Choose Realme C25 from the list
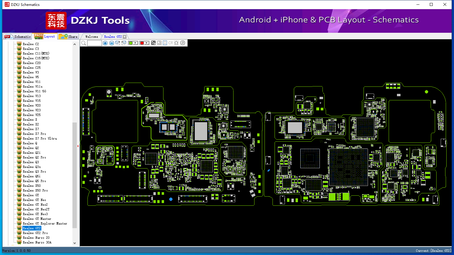 tap(32, 68)
